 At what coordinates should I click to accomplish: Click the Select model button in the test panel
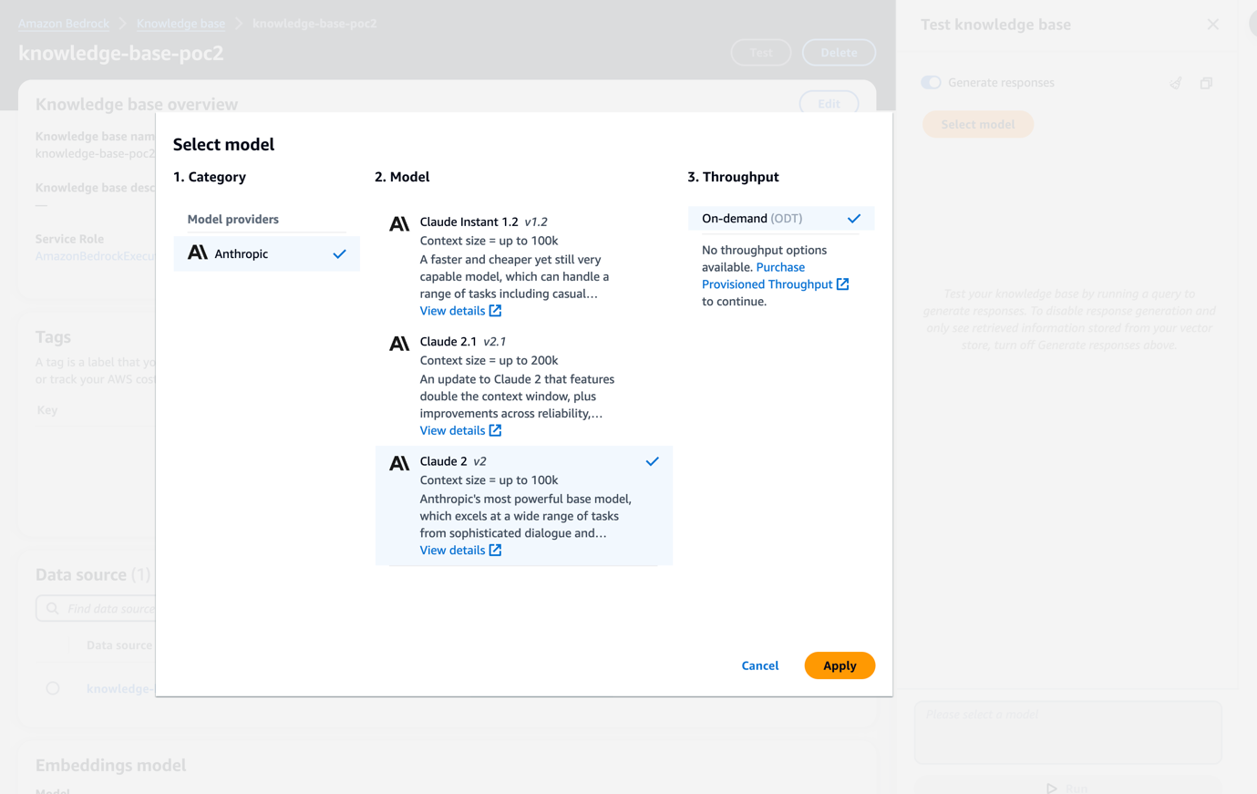(978, 124)
